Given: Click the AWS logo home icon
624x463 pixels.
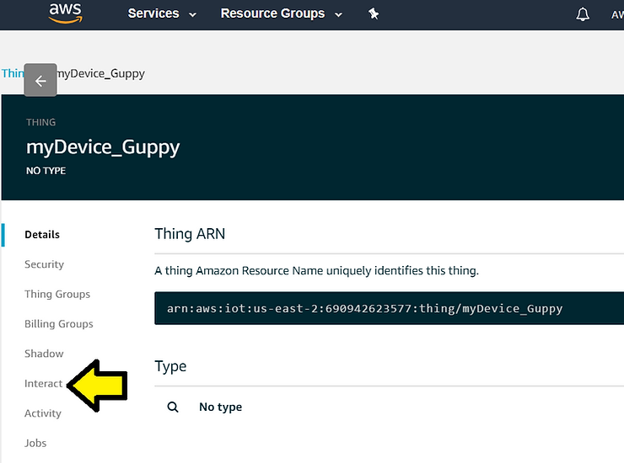Looking at the screenshot, I should click(x=65, y=13).
